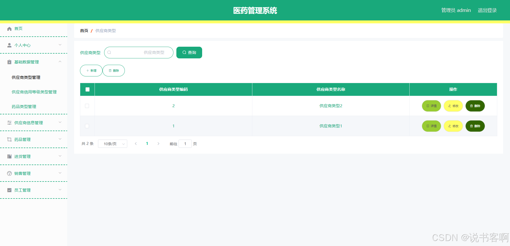The image size is (510, 246).
Task: Click the person icon next to 个人中心
Action: click(x=9, y=45)
